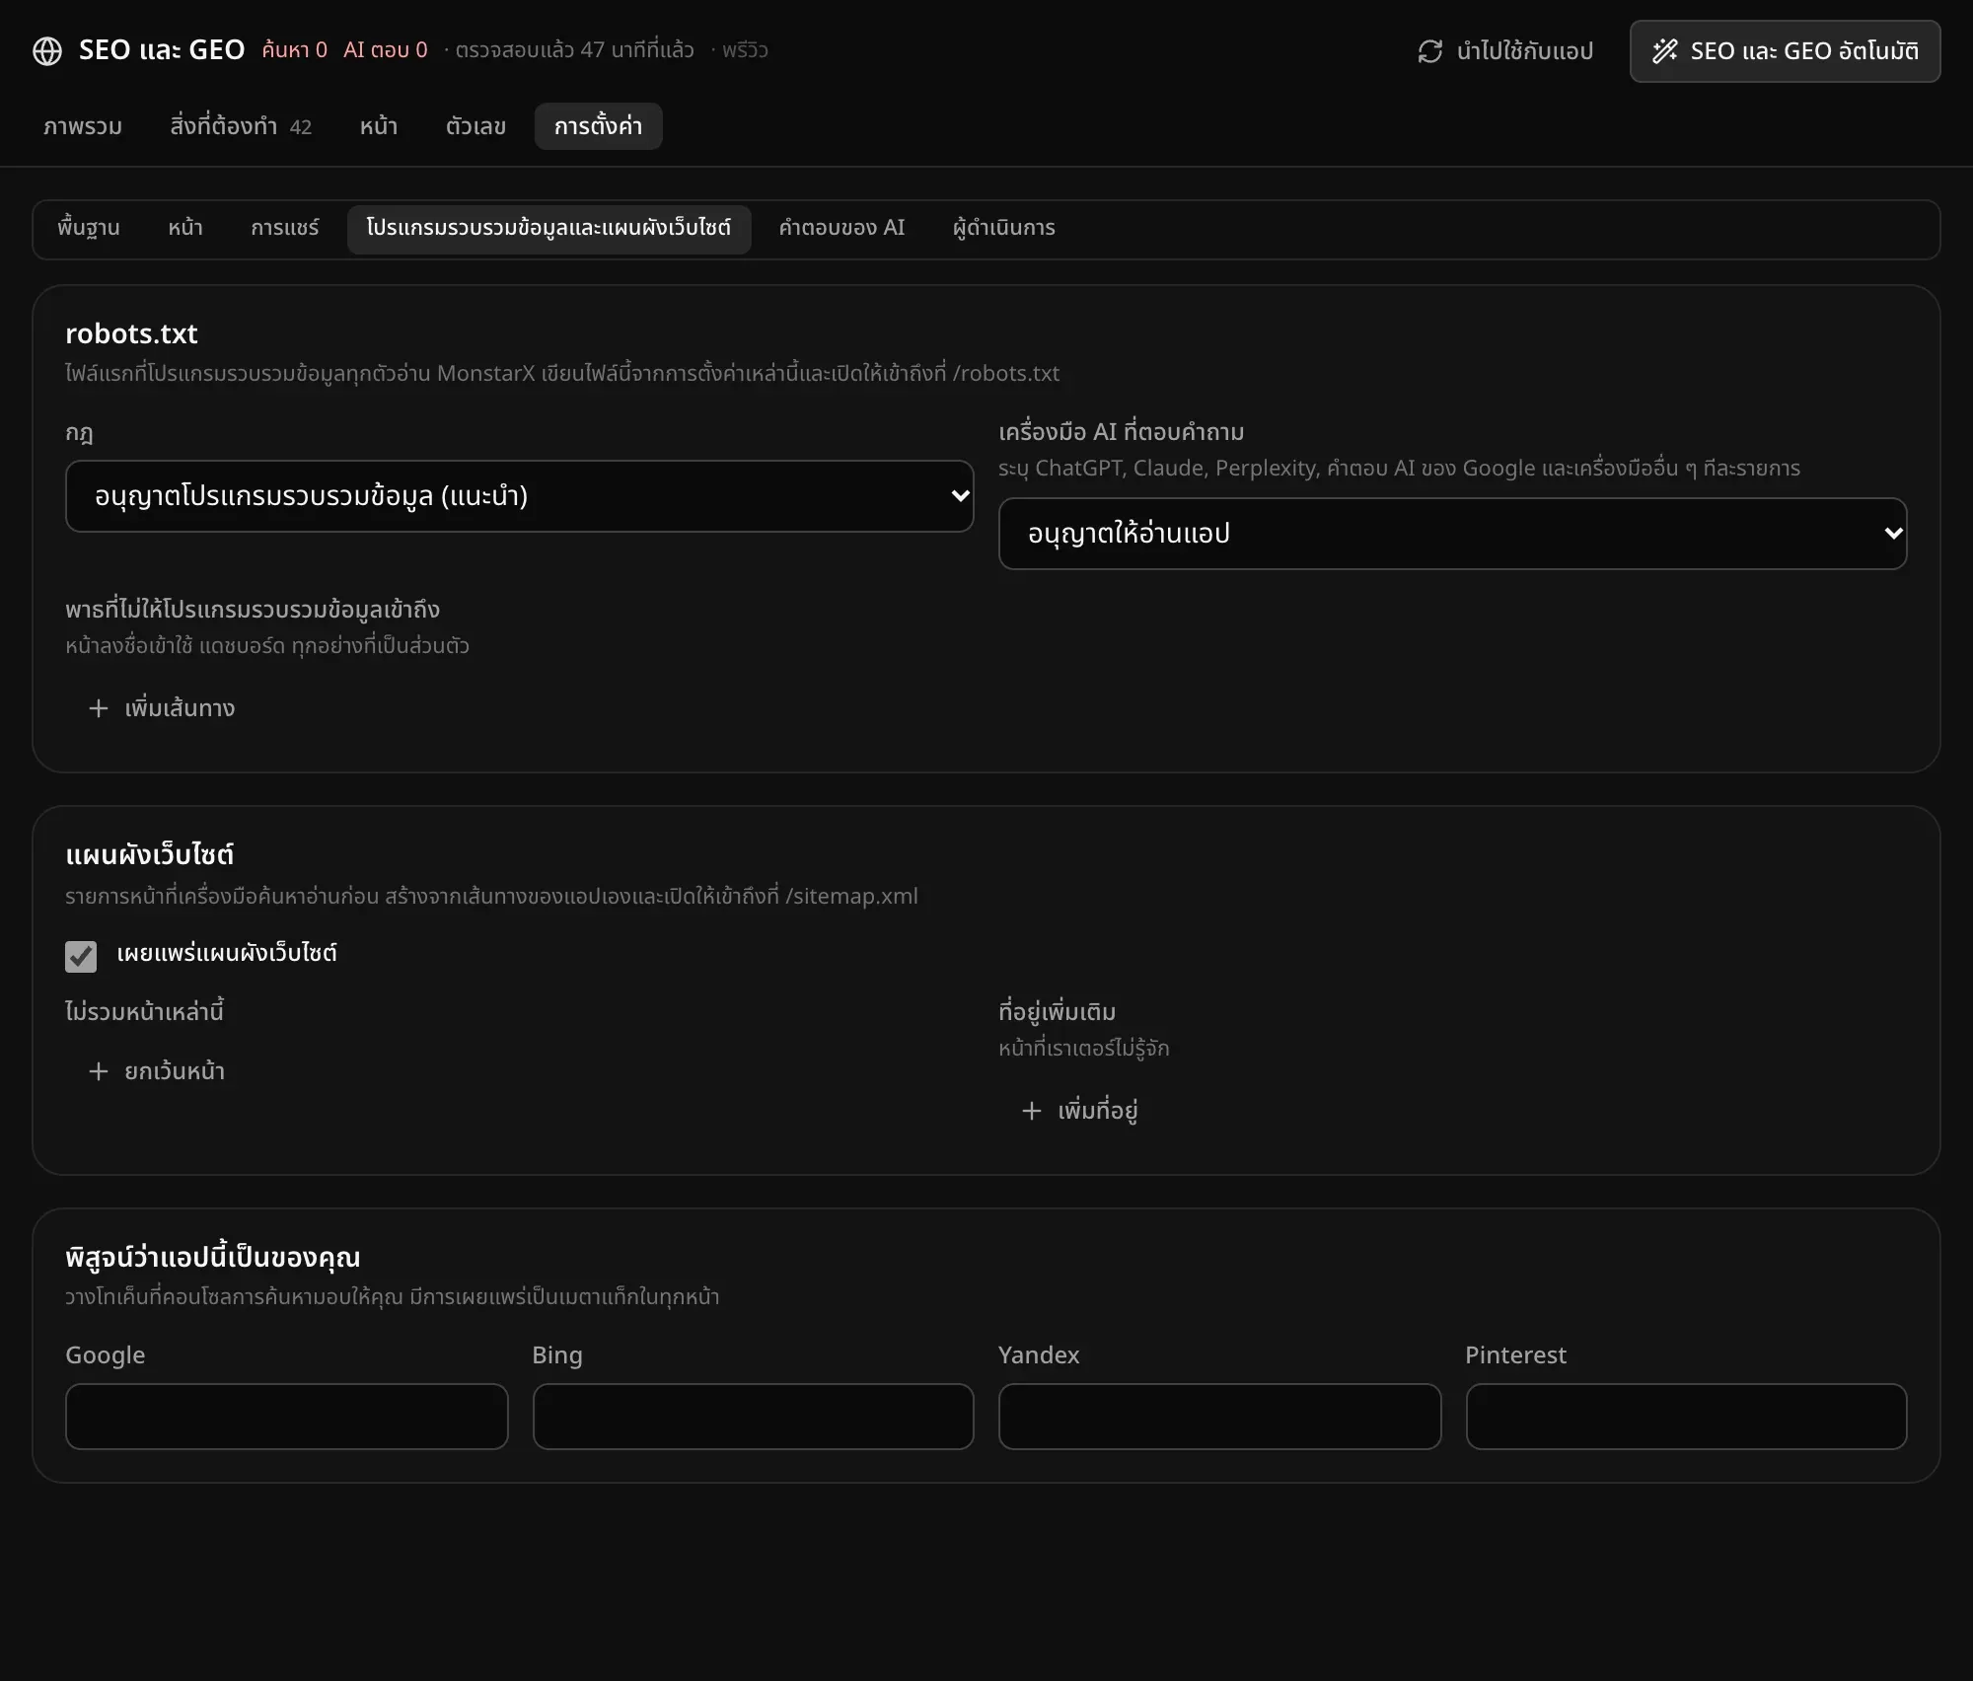Image resolution: width=1973 pixels, height=1681 pixels.
Task: Click the plus icon next to เพิ่มเส้นทาง
Action: click(x=99, y=708)
